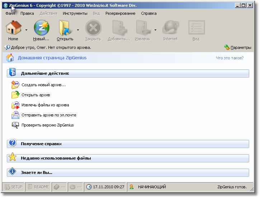The width and height of the screenshot is (260, 198).
Task: Maximize the ZipGenius window
Action: (244, 5)
